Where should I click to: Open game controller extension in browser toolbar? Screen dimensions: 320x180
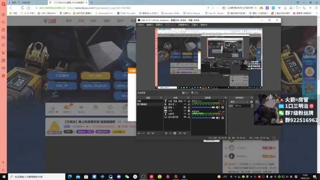tap(261, 8)
